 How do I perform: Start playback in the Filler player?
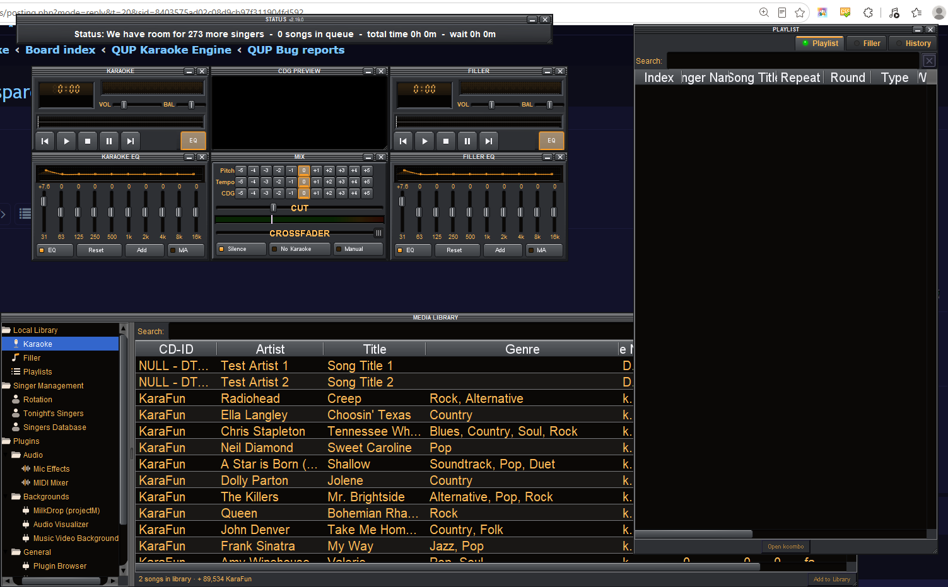coord(424,141)
